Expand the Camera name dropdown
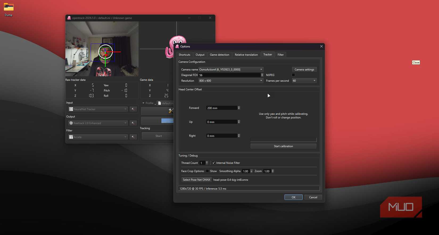This screenshot has height=235, width=439. (x=231, y=69)
